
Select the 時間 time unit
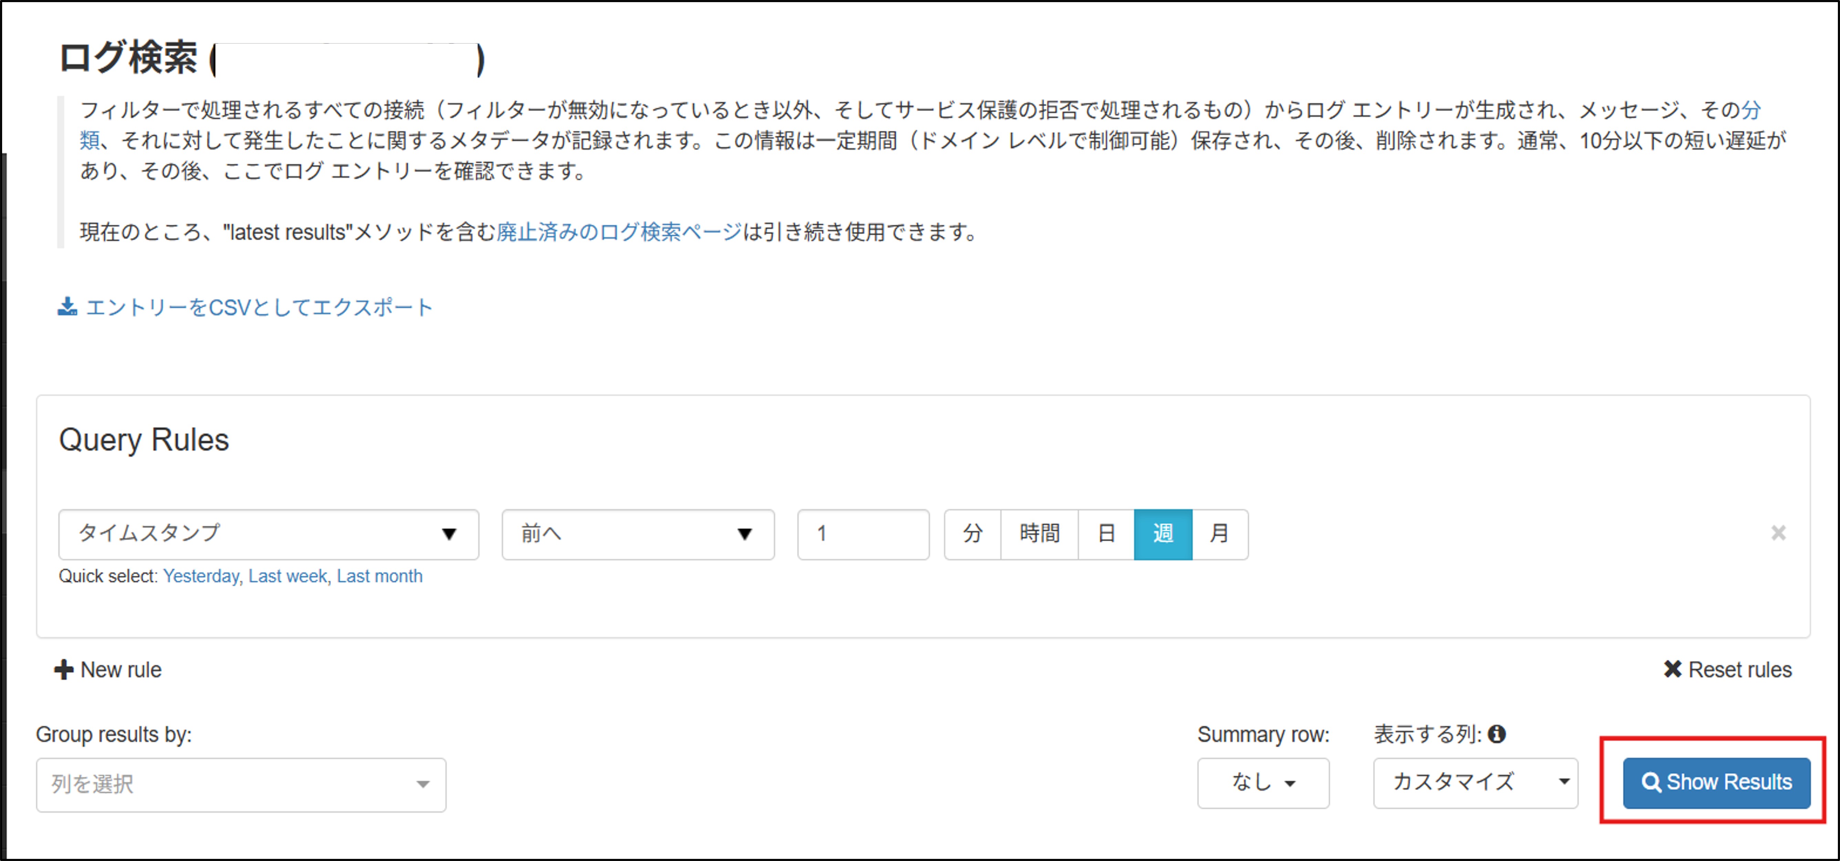coord(1039,534)
